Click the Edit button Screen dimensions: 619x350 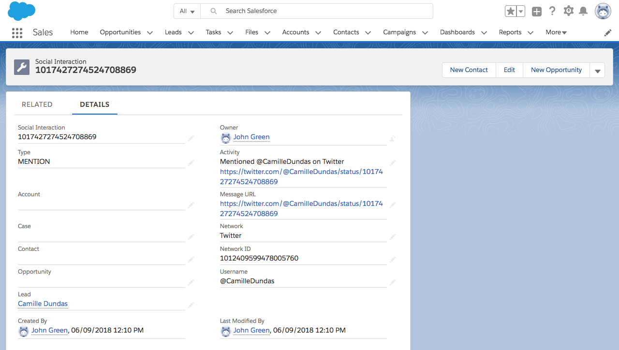(x=509, y=70)
